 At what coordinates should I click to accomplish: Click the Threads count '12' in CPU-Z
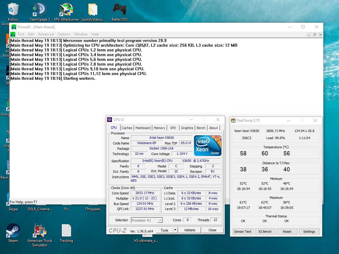click(x=215, y=220)
